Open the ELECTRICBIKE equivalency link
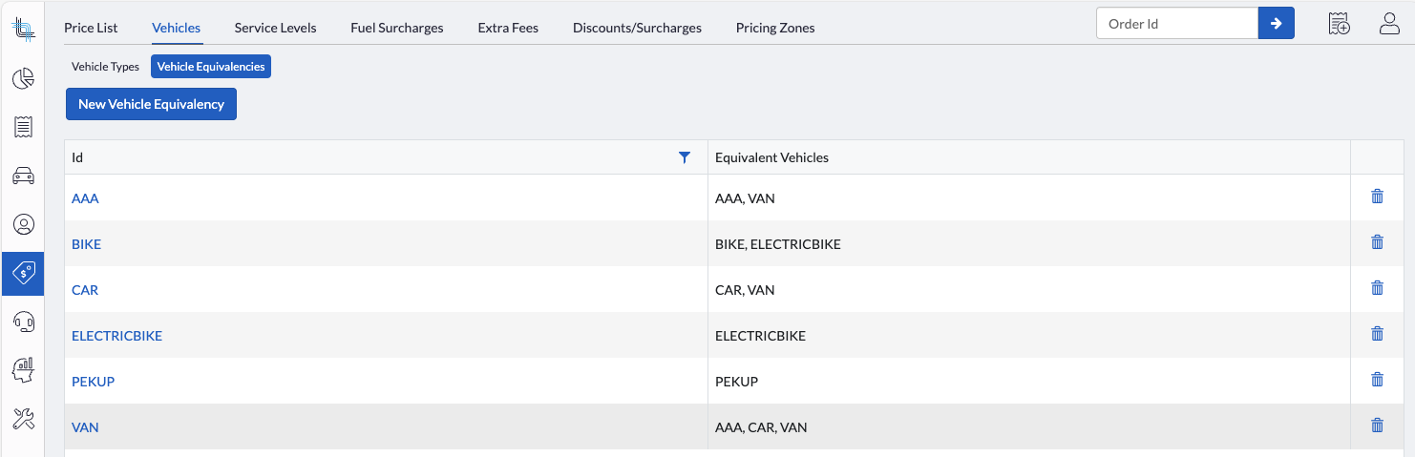This screenshot has width=1415, height=457. click(x=116, y=336)
